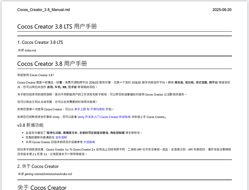Open the 发布说明 link
Image resolution: width=249 pixels, height=190 pixels.
(x=61, y=137)
